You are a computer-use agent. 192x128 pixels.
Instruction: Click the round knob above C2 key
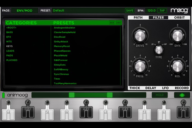(8, 102)
